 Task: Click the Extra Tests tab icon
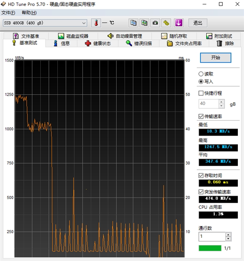209,36
